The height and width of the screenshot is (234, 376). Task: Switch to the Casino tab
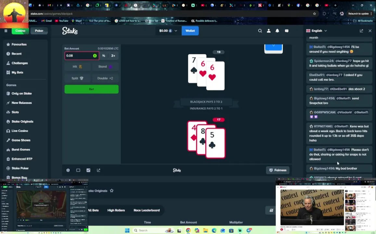pos(20,31)
